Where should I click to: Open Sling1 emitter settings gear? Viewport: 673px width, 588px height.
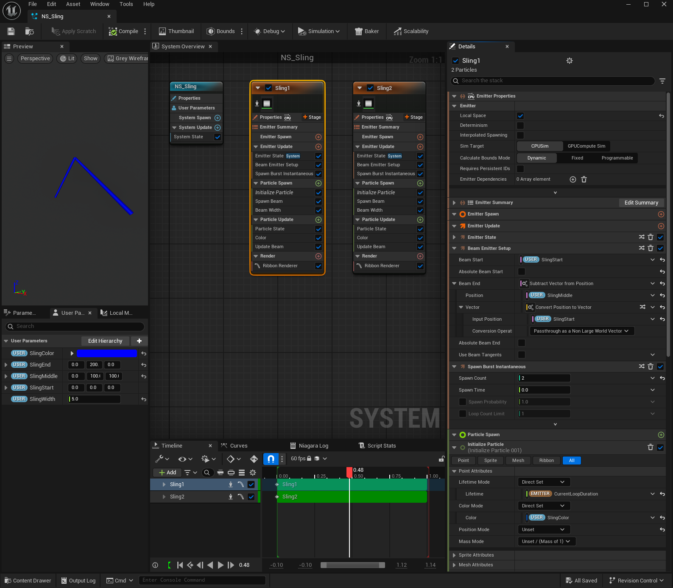570,61
